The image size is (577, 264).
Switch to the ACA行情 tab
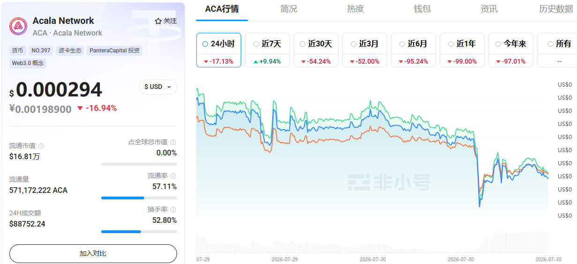point(222,9)
